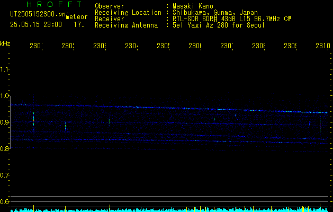
Task: Click the 1.1 frequency axis label
Action: (x=5, y=69)
